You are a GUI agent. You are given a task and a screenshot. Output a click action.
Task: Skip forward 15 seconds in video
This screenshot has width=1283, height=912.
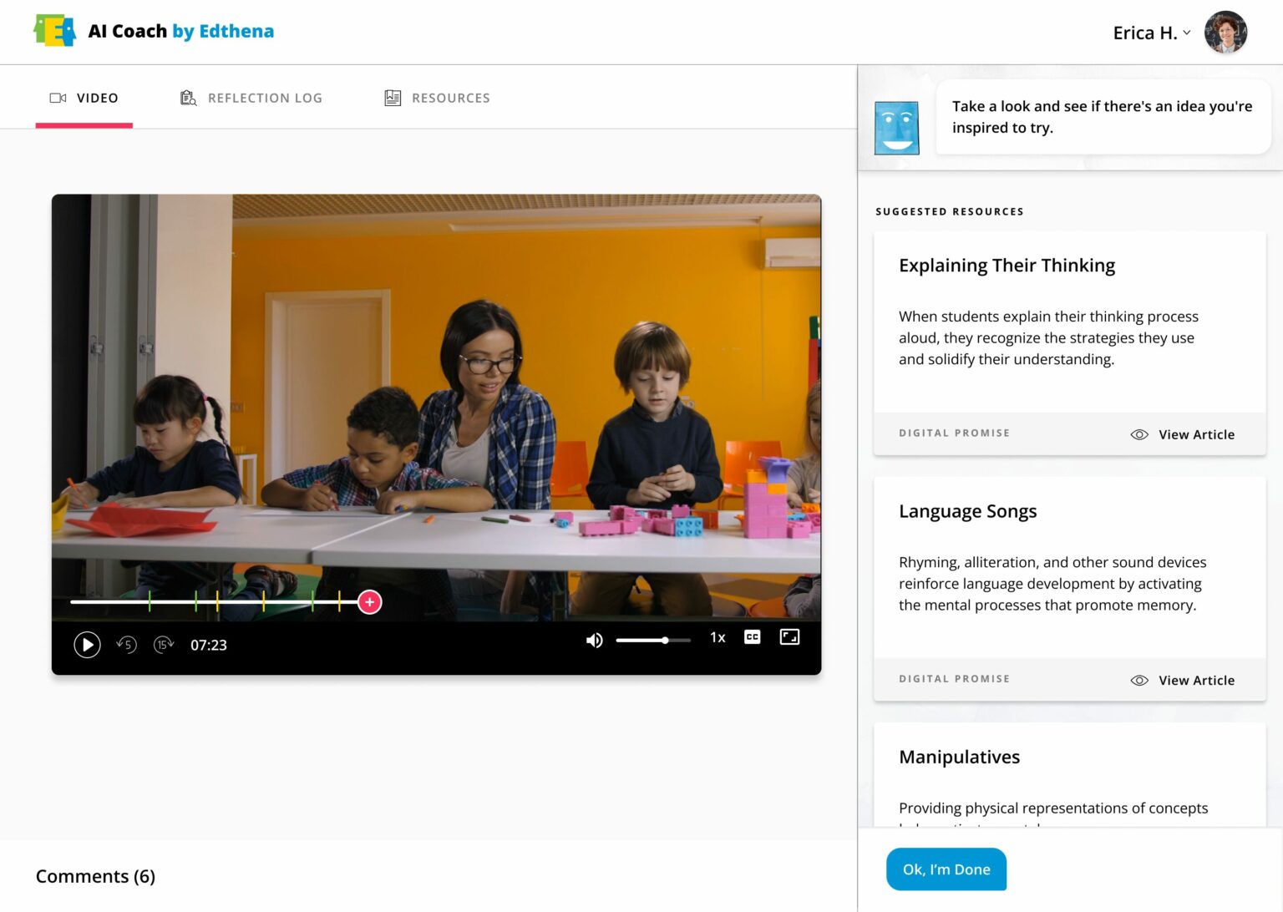click(164, 645)
